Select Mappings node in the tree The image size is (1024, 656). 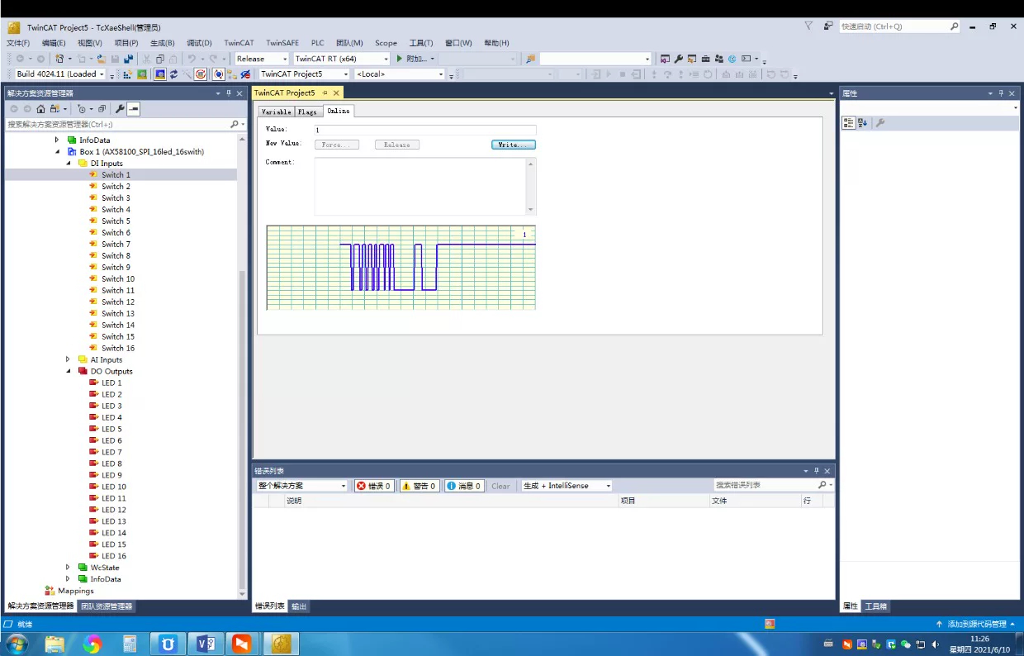75,591
